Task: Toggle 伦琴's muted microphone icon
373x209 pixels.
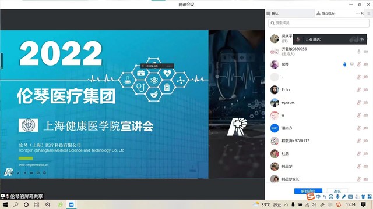Action: pos(359,64)
